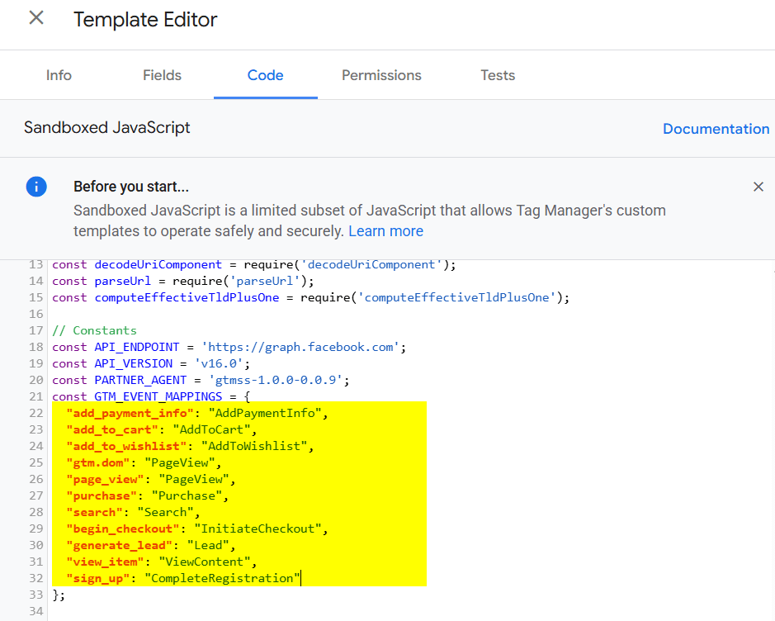
Task: Click the "gtm.dom" mapping key
Action: pos(98,462)
